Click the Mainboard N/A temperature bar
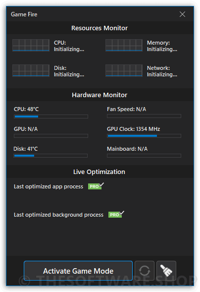The width and height of the screenshot is (200, 292). pyautogui.click(x=144, y=156)
